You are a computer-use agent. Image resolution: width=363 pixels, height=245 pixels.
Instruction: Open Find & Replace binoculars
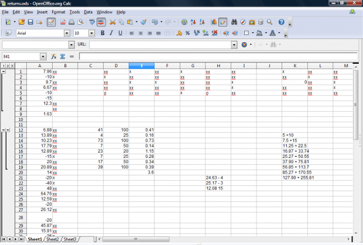234,22
